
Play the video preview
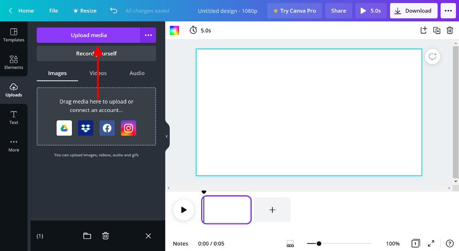tap(184, 210)
